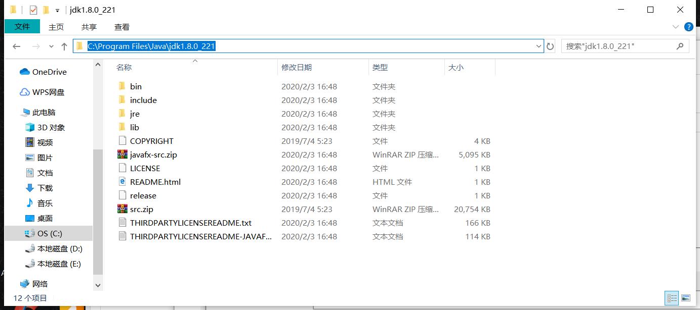The height and width of the screenshot is (310, 700).
Task: Select the jre folder icon
Action: coord(121,114)
